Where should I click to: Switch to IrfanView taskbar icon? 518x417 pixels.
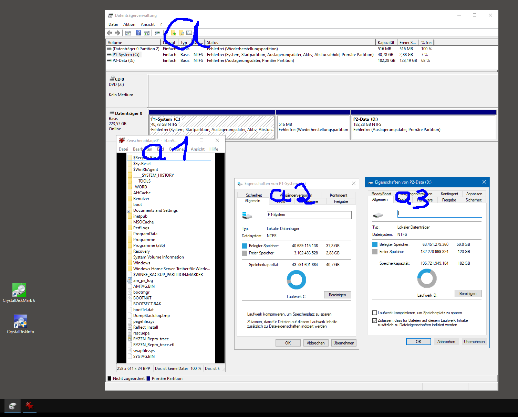(x=30, y=406)
